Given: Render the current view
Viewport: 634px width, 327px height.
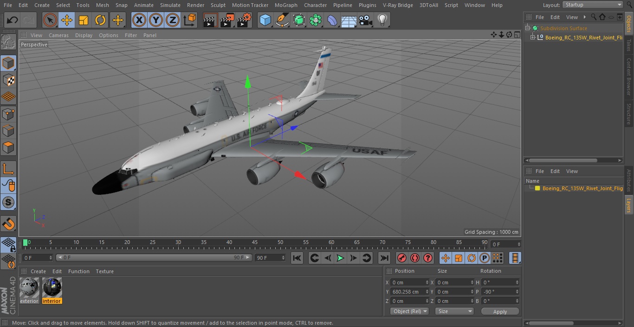Looking at the screenshot, I should 210,20.
